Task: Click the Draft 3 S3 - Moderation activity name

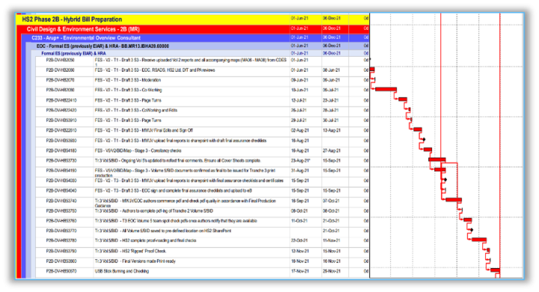Action: click(127, 80)
